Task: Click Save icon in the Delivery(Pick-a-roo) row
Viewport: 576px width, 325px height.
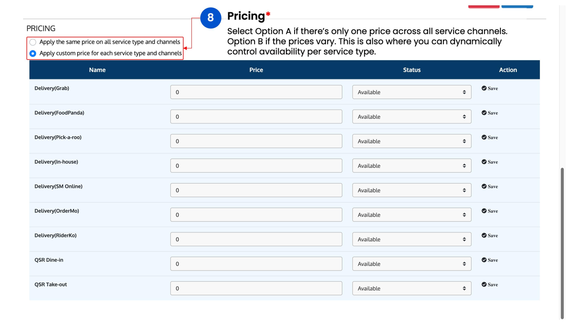Action: [x=484, y=137]
